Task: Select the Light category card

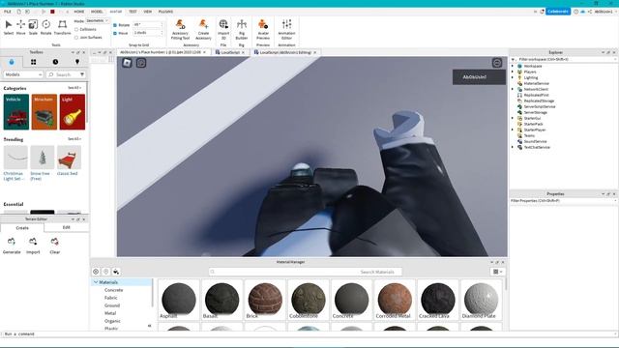Action: click(x=73, y=112)
